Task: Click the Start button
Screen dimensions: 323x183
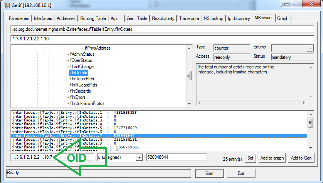Action: coord(210,173)
